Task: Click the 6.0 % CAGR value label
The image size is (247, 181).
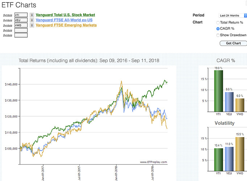Action: (x=240, y=96)
